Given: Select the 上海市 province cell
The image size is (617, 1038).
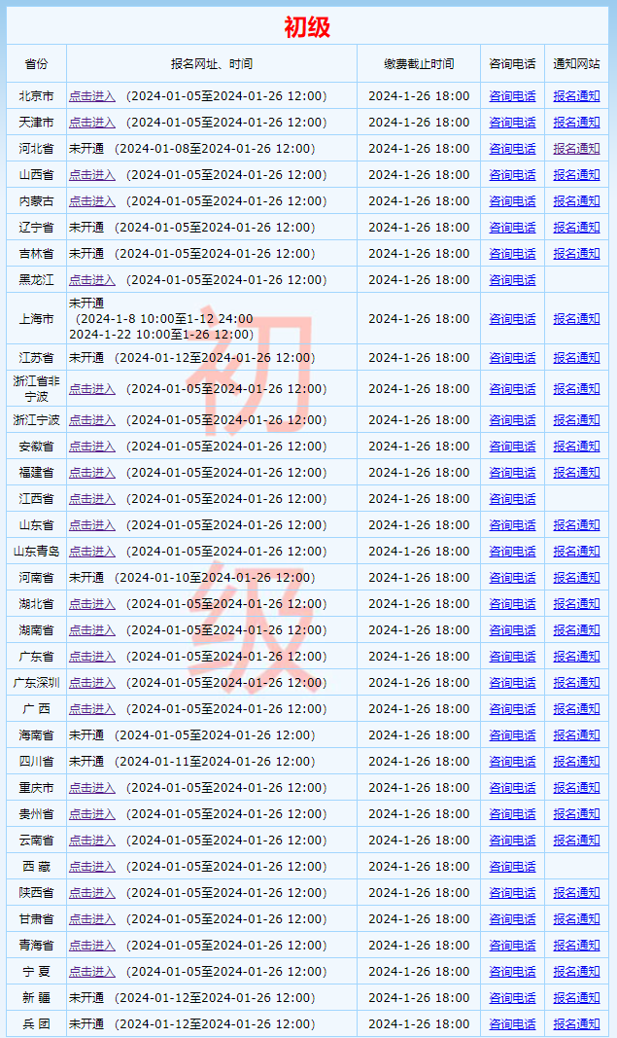Looking at the screenshot, I should pos(36,318).
